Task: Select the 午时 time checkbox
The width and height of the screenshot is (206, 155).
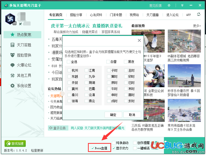Action: tap(109, 89)
